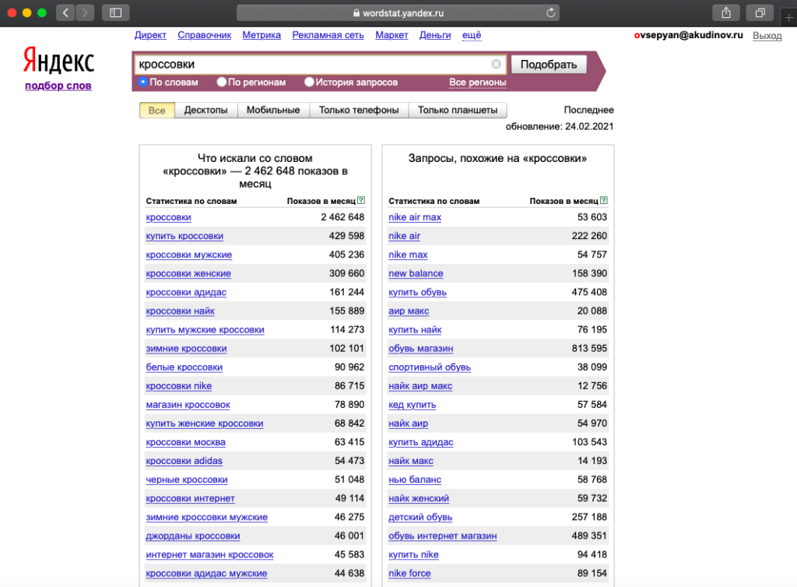
Task: Click the wordstat.yandex.ru address bar
Action: pyautogui.click(x=398, y=12)
